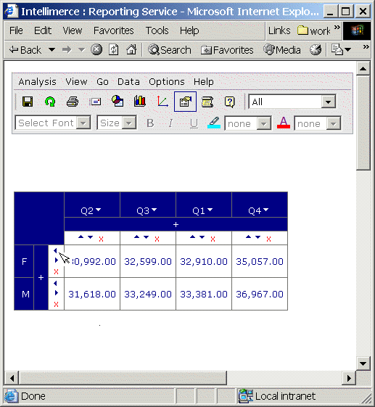
Task: Open the Back button history dropdown arrow
Action: (52, 49)
